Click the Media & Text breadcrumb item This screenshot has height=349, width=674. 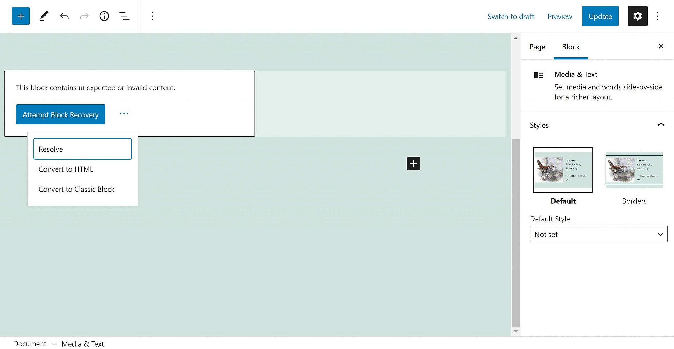[x=83, y=344]
